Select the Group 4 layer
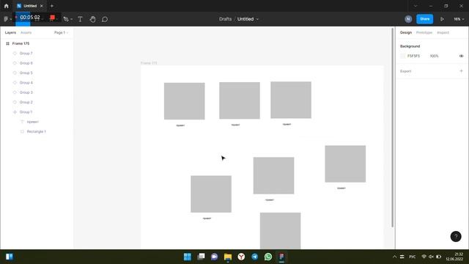This screenshot has height=264, width=469. tap(26, 83)
